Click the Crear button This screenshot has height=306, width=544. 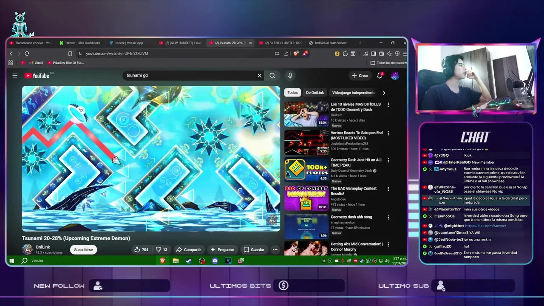pyautogui.click(x=360, y=76)
